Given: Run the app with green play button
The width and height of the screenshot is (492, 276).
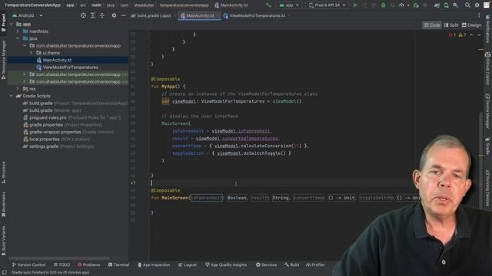Looking at the screenshot, I should click(355, 5).
